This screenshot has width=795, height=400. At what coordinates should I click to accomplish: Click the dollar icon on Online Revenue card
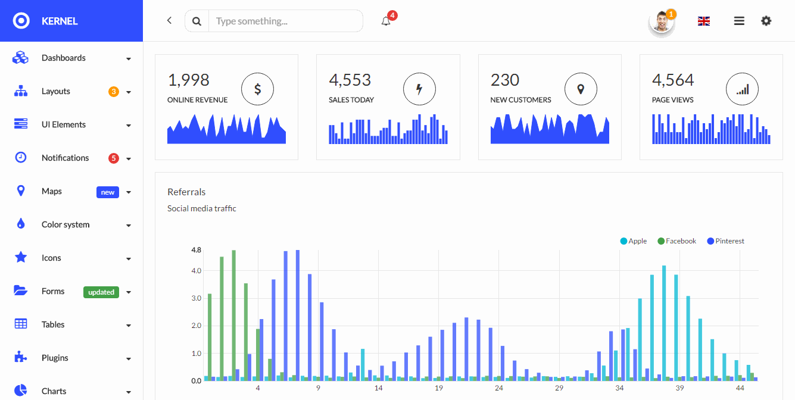point(257,89)
